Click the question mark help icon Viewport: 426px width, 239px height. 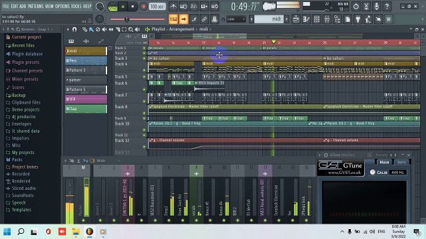click(387, 6)
